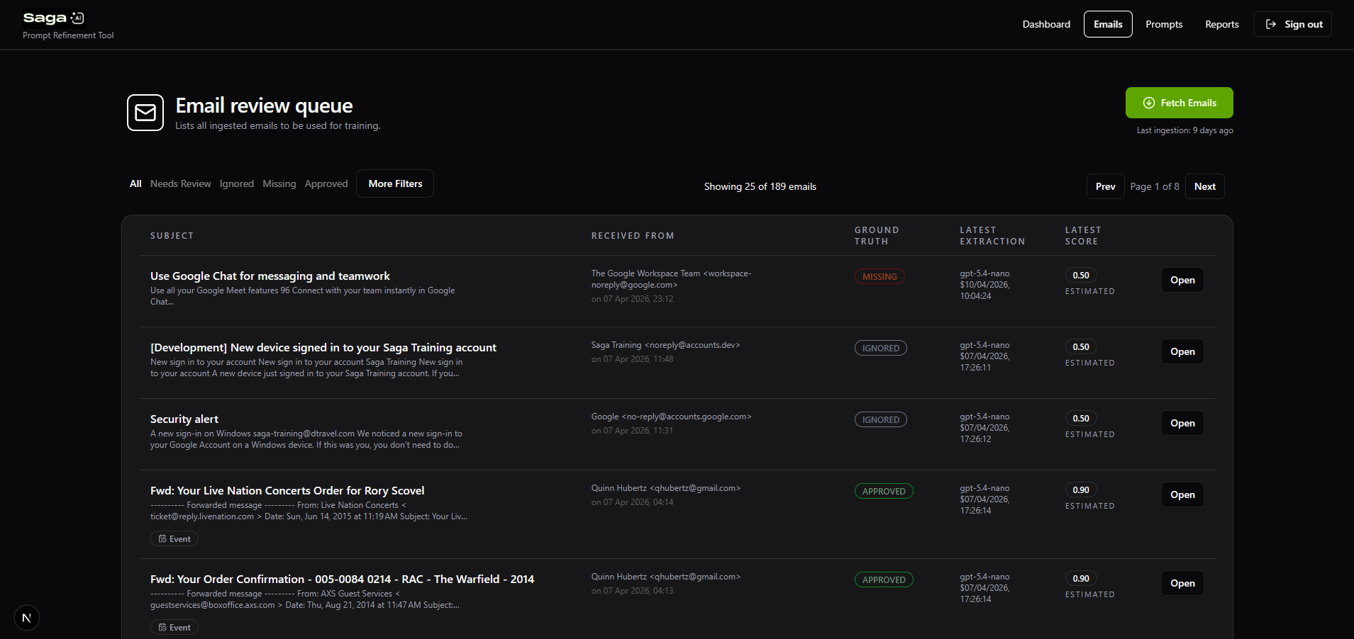
Task: Open the Prompts page
Action: click(x=1164, y=24)
